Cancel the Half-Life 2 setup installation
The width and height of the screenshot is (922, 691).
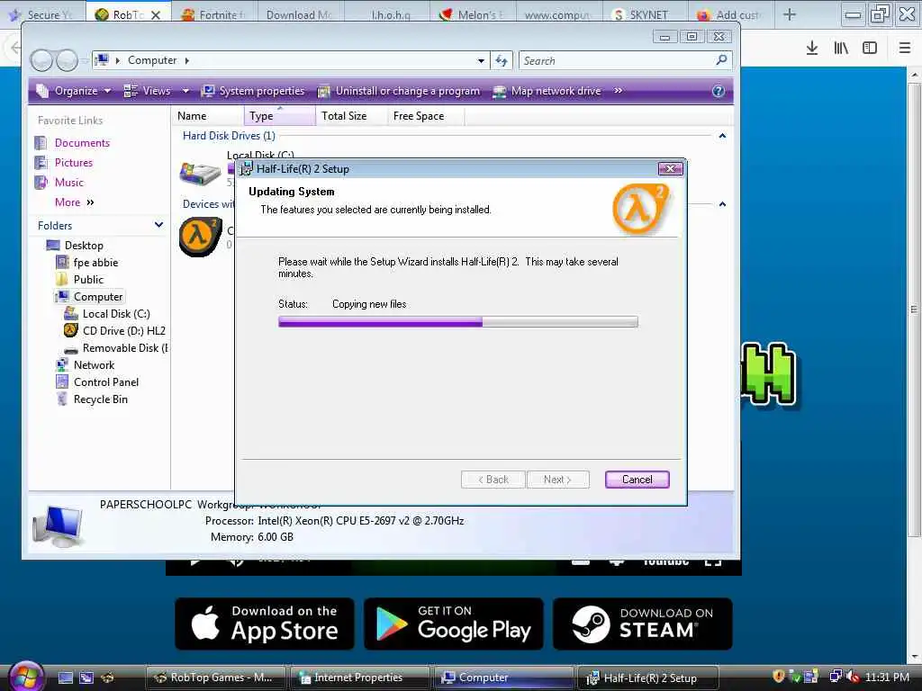tap(637, 480)
